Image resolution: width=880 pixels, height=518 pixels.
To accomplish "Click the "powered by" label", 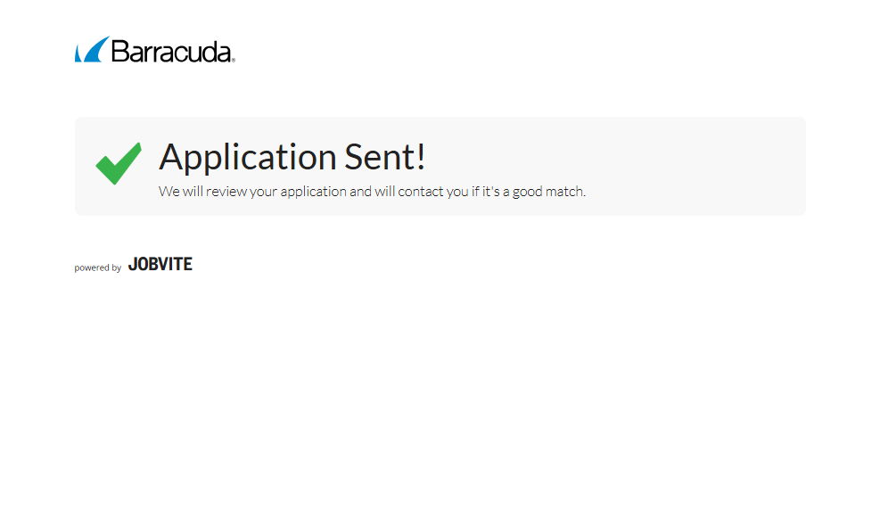I will [98, 267].
